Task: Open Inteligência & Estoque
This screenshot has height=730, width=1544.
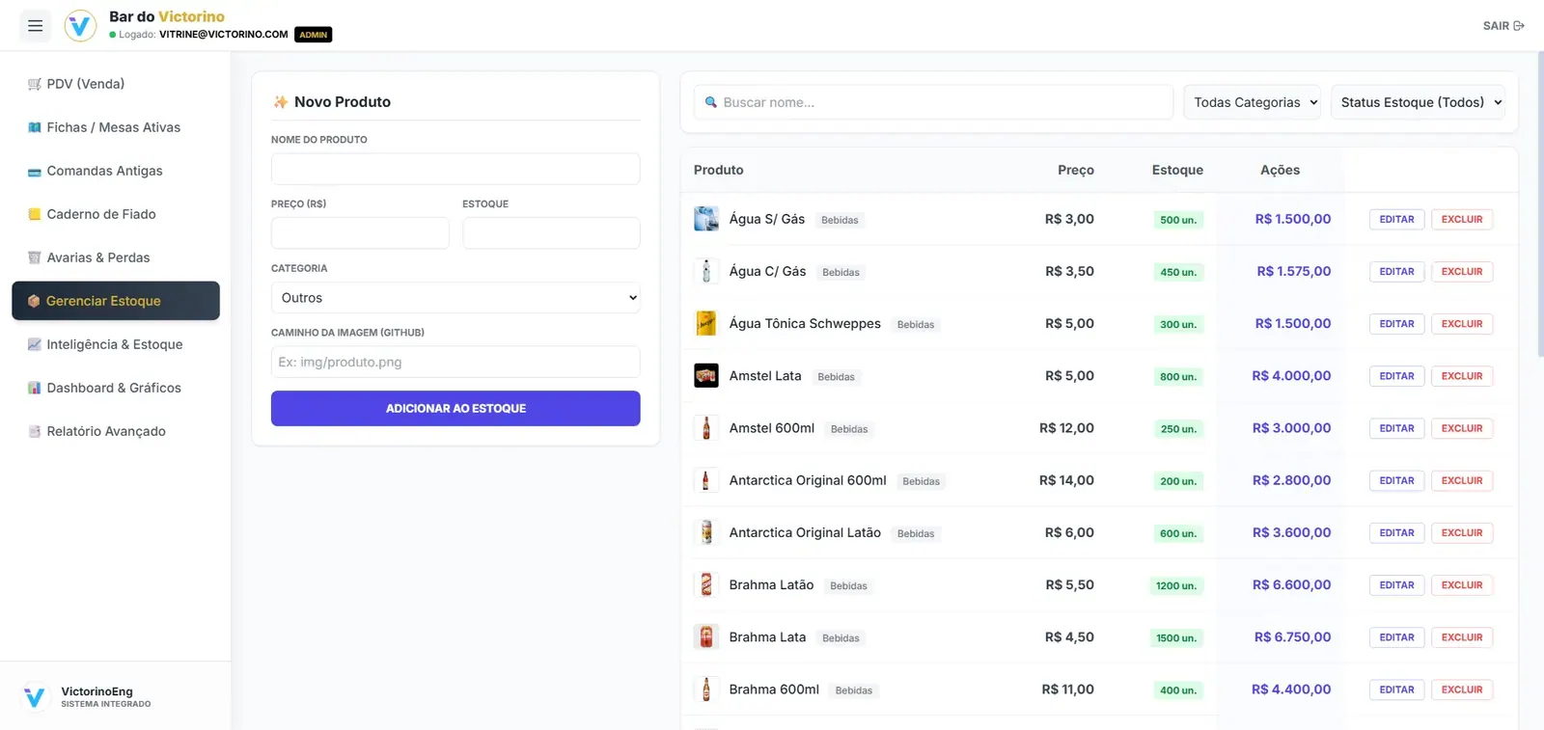Action: [116, 344]
